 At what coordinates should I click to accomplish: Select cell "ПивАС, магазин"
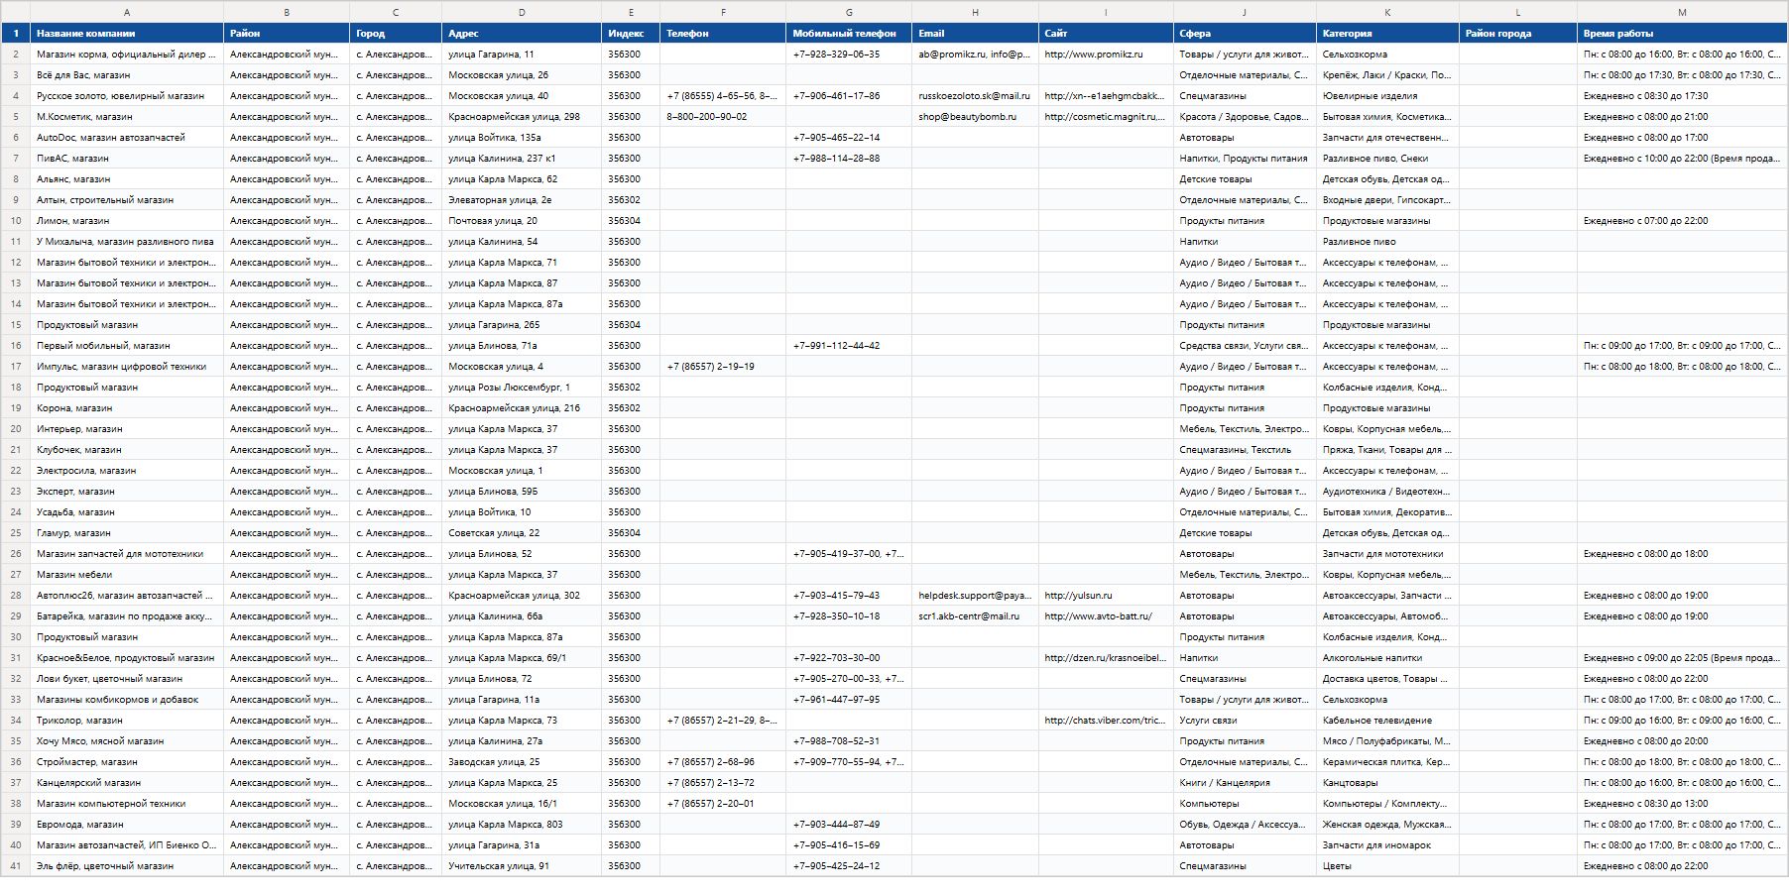pyautogui.click(x=127, y=159)
